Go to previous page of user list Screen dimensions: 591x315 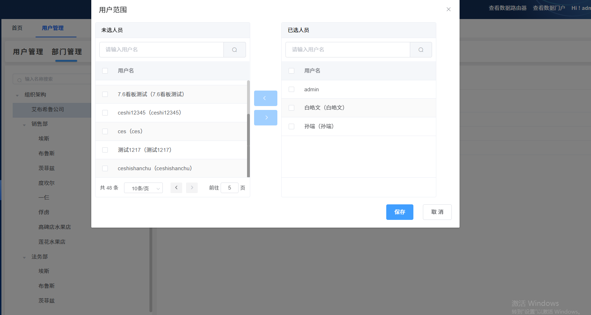[176, 188]
